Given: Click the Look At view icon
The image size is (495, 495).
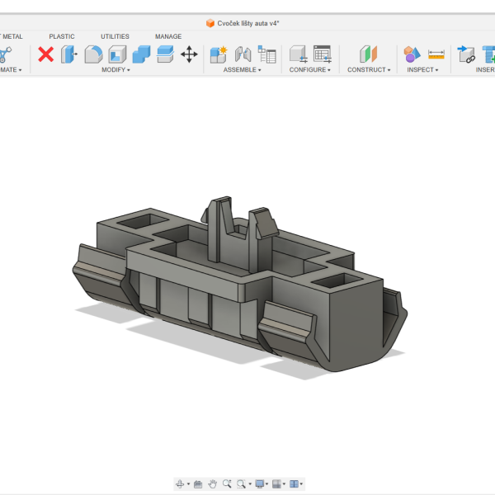Looking at the screenshot, I should [x=198, y=484].
